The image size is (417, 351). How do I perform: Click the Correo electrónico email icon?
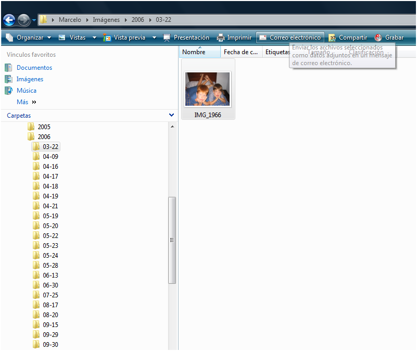(262, 37)
